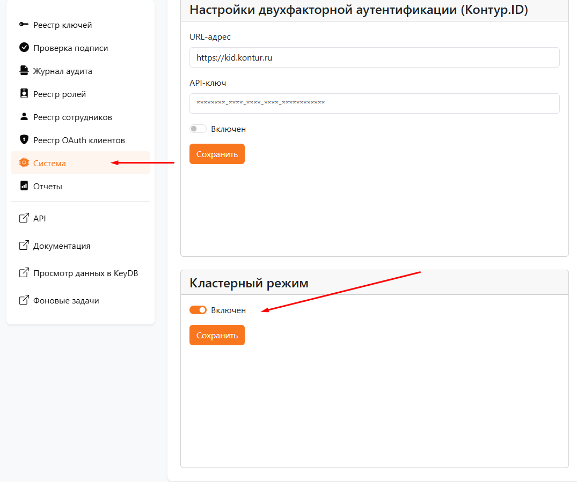Click the Кластерный режим heading
Viewport: 577px width, 482px height.
pos(249,283)
